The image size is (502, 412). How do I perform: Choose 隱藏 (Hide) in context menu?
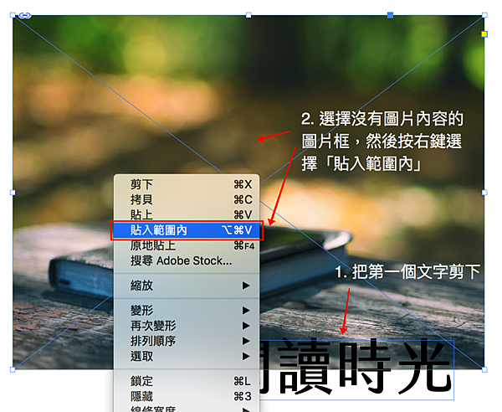187,397
